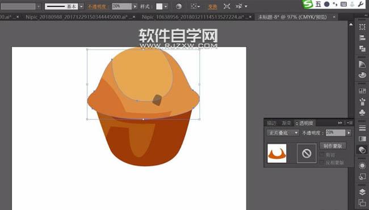Click the Sogou Wubi 五 mode icon

[318, 4]
